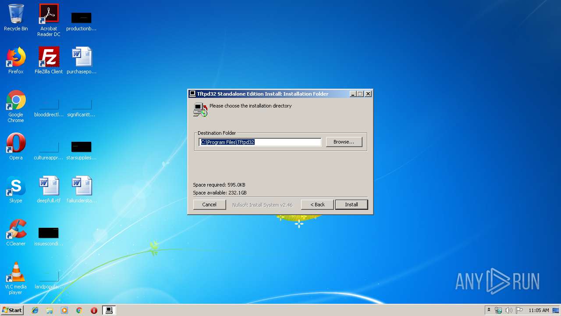Click 'Space required: 595.0KB' text

pos(219,185)
